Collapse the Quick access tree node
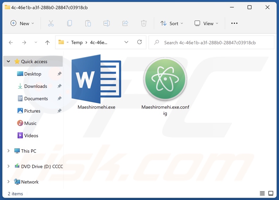This screenshot has height=200, width=279. click(x=8, y=61)
